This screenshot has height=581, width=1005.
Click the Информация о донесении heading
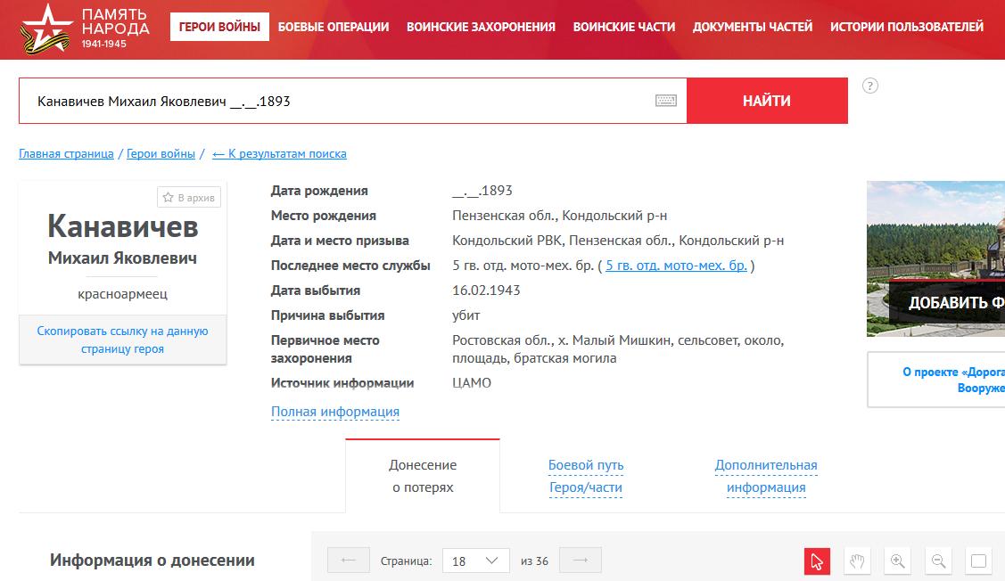tap(152, 561)
